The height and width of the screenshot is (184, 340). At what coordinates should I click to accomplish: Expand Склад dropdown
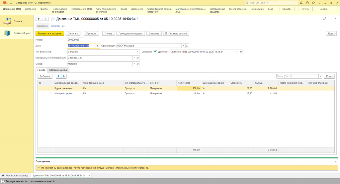click(x=134, y=64)
